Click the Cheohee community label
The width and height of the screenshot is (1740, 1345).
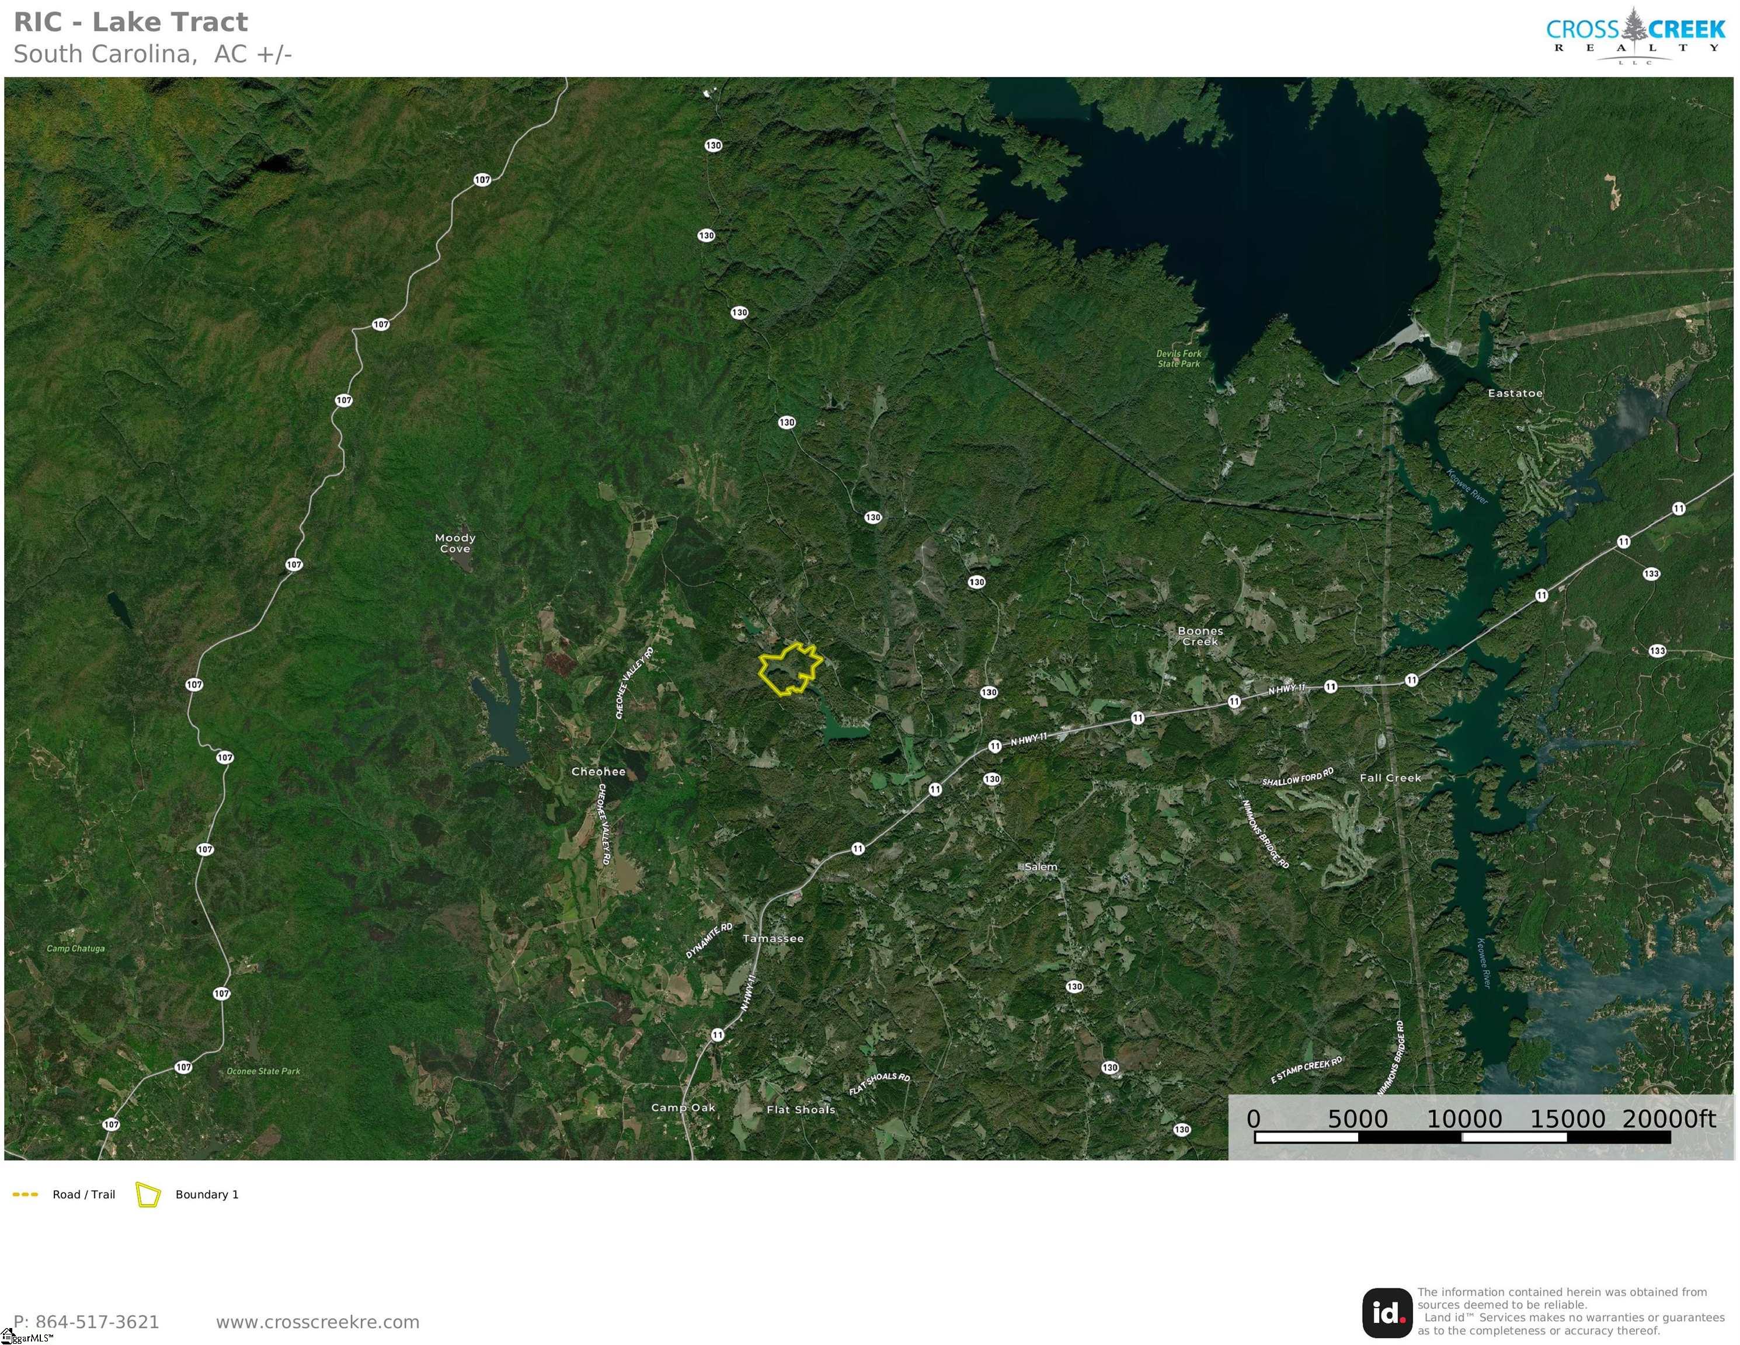coord(598,772)
